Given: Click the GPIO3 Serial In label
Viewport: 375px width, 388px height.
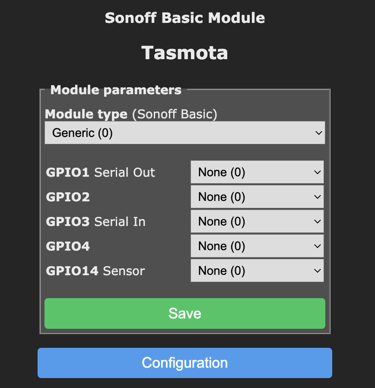Looking at the screenshot, I should tap(95, 222).
